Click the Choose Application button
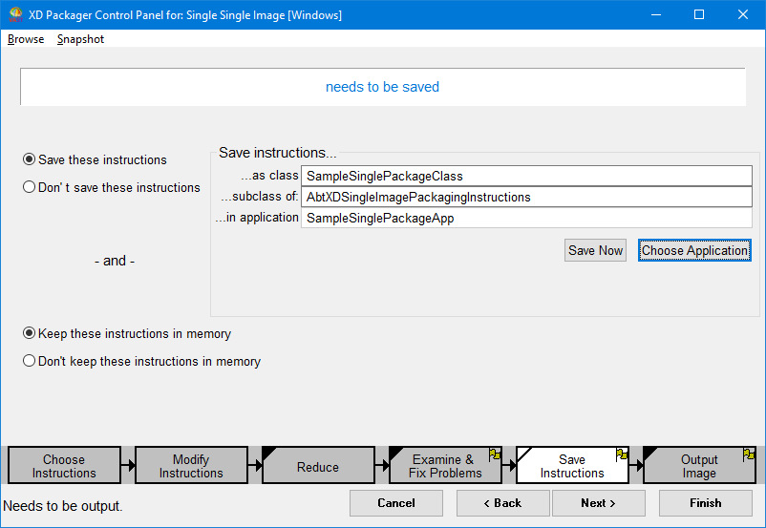 coord(694,250)
